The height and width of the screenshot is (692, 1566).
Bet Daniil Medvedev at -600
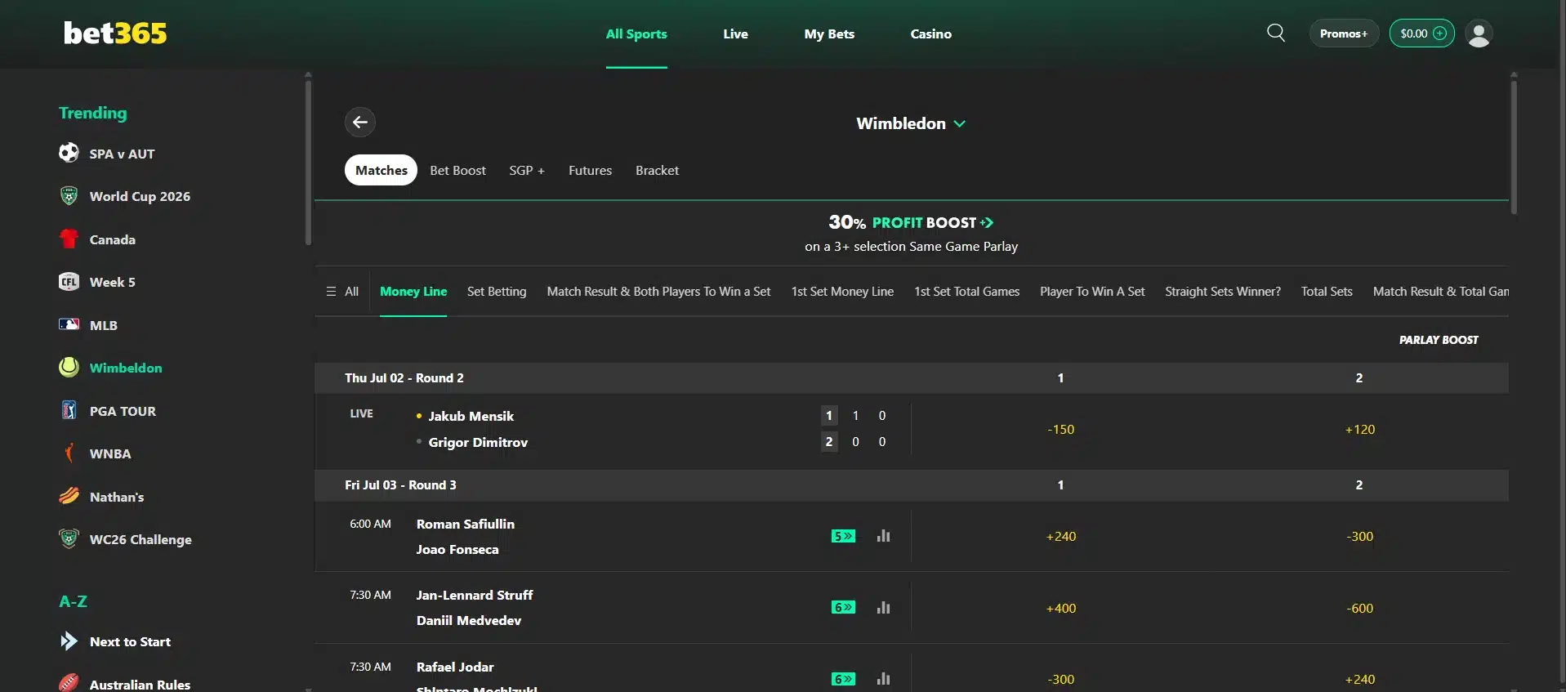pyautogui.click(x=1359, y=609)
